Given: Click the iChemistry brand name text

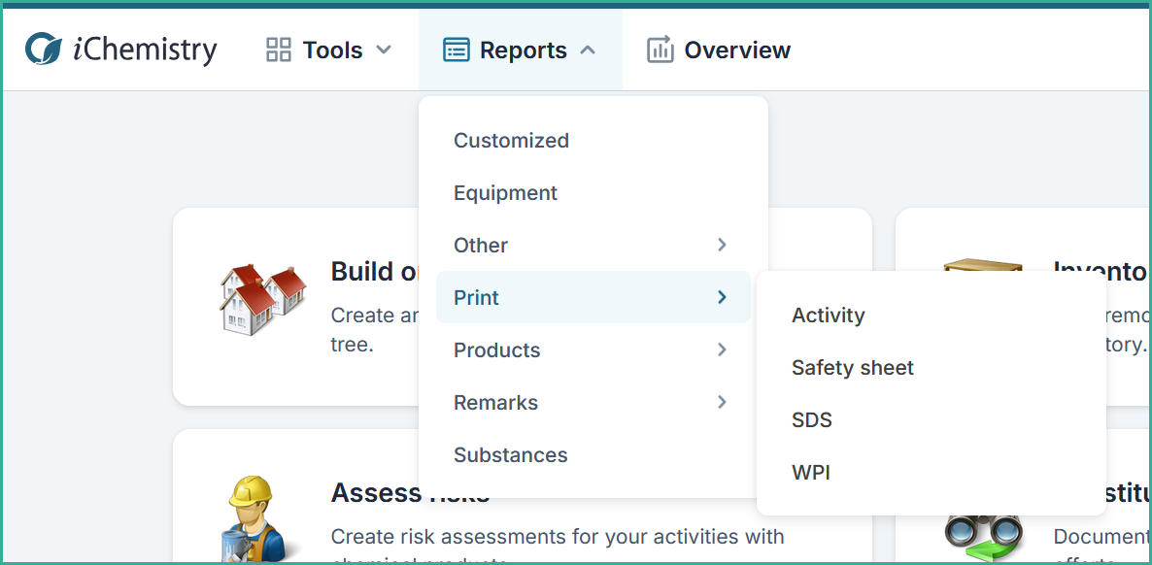Looking at the screenshot, I should 145,50.
